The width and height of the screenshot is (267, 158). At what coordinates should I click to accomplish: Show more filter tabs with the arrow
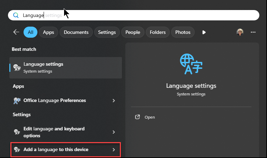pyautogui.click(x=204, y=32)
